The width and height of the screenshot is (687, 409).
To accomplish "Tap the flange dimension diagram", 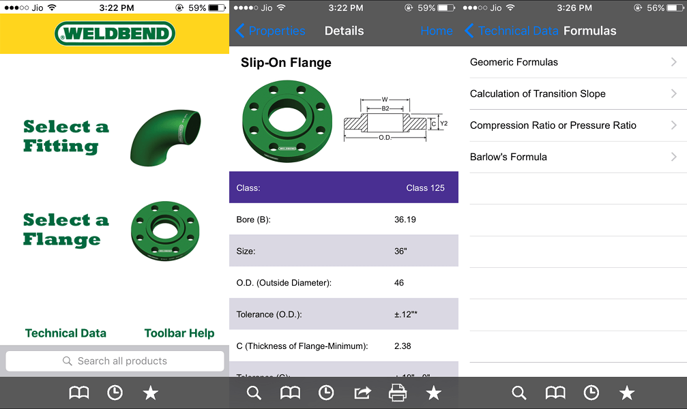I will tap(396, 119).
